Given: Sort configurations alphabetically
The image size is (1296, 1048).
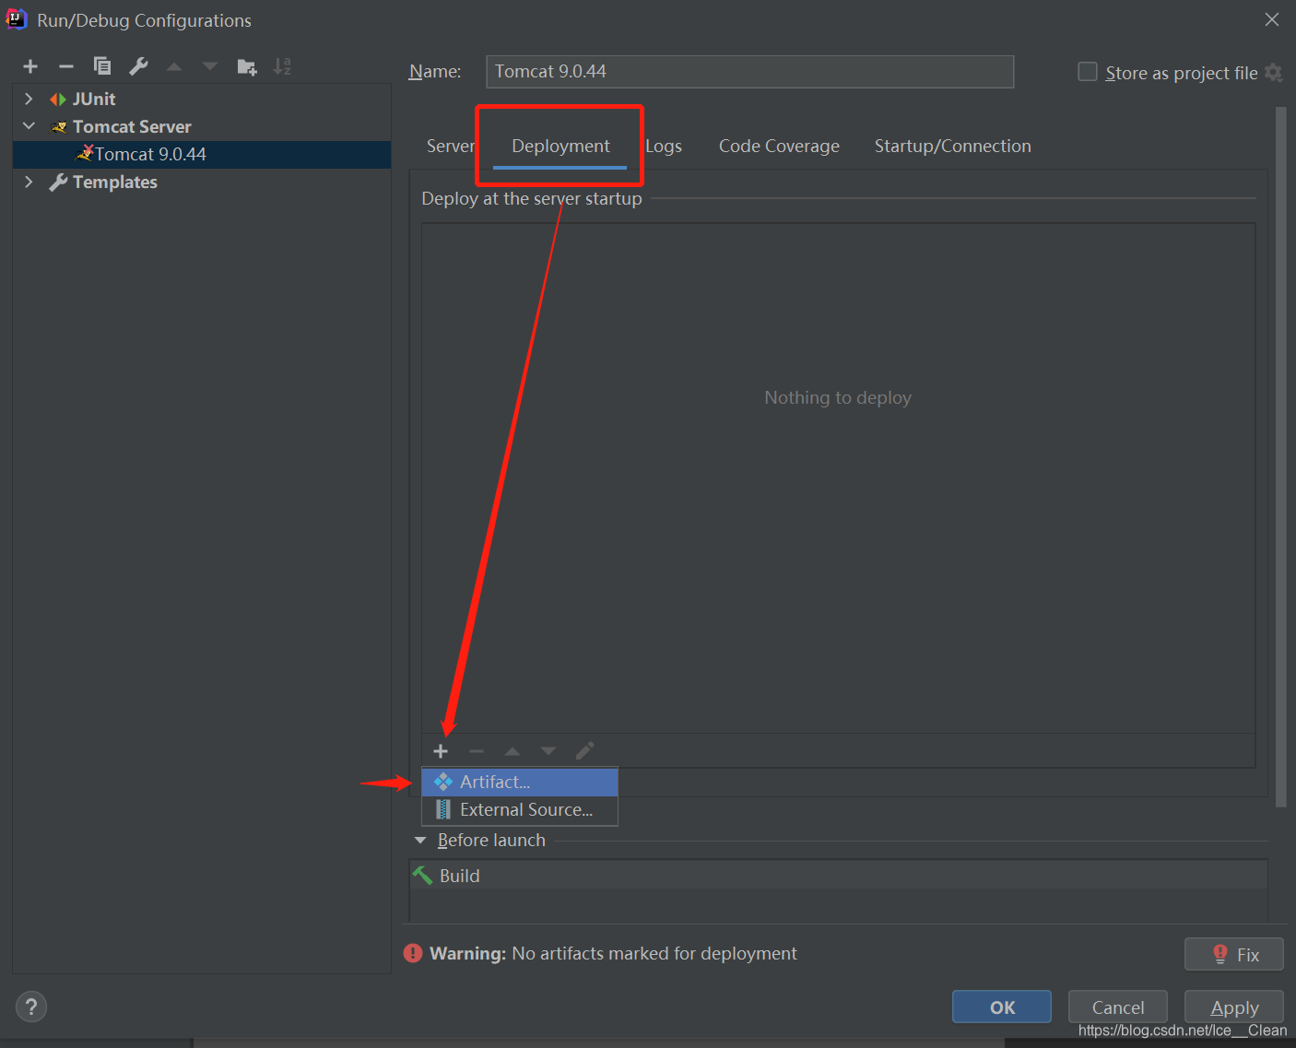Looking at the screenshot, I should coord(282,66).
